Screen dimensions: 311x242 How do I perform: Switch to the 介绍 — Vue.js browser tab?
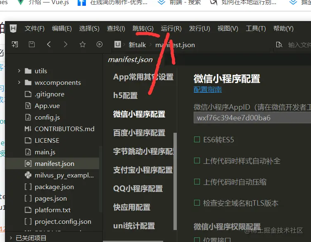43,2
